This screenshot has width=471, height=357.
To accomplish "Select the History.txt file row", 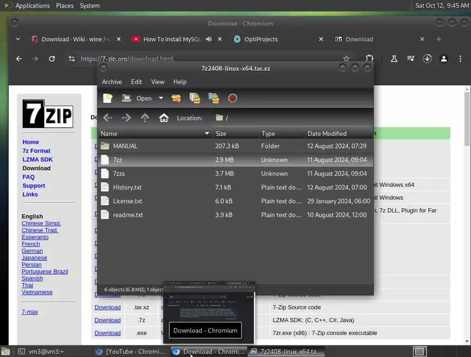I will [x=235, y=187].
